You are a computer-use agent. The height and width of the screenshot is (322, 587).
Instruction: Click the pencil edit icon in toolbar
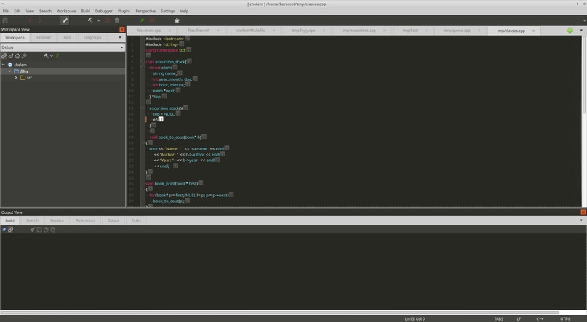click(x=65, y=20)
